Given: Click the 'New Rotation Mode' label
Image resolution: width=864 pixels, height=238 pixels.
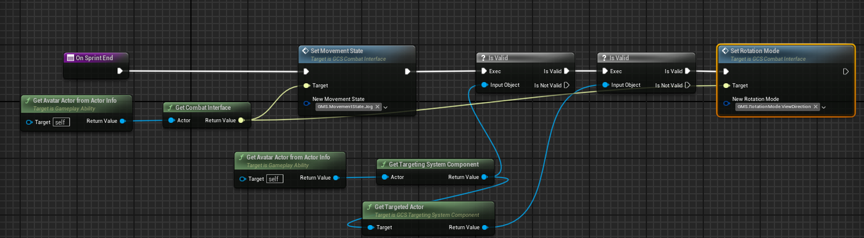Looking at the screenshot, I should point(756,99).
